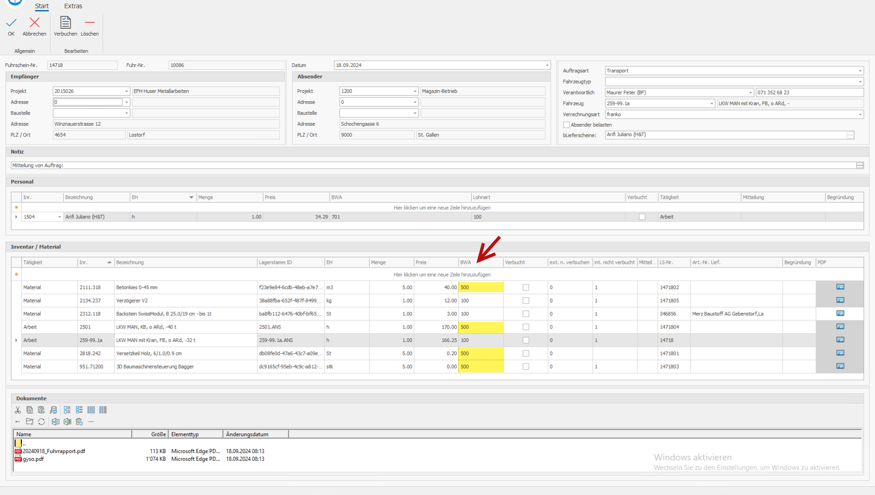Confirm with the OK checkmark icon
The height and width of the screenshot is (495, 875).
pos(11,23)
